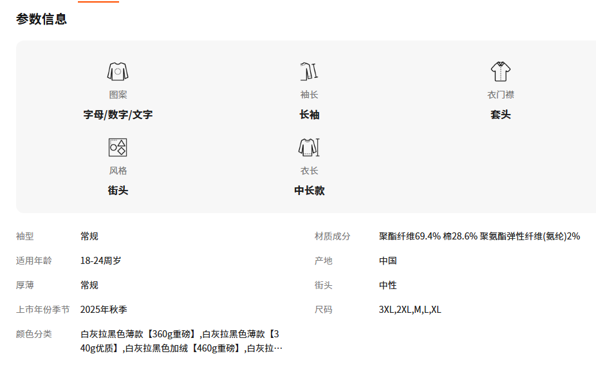Click the sleeve length (袖长) icon
596x365 pixels.
click(x=309, y=71)
